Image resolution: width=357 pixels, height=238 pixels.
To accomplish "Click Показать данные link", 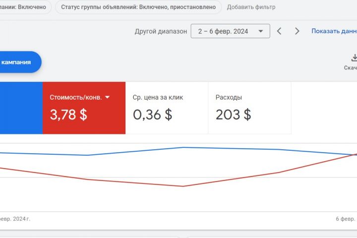I will 334,31.
